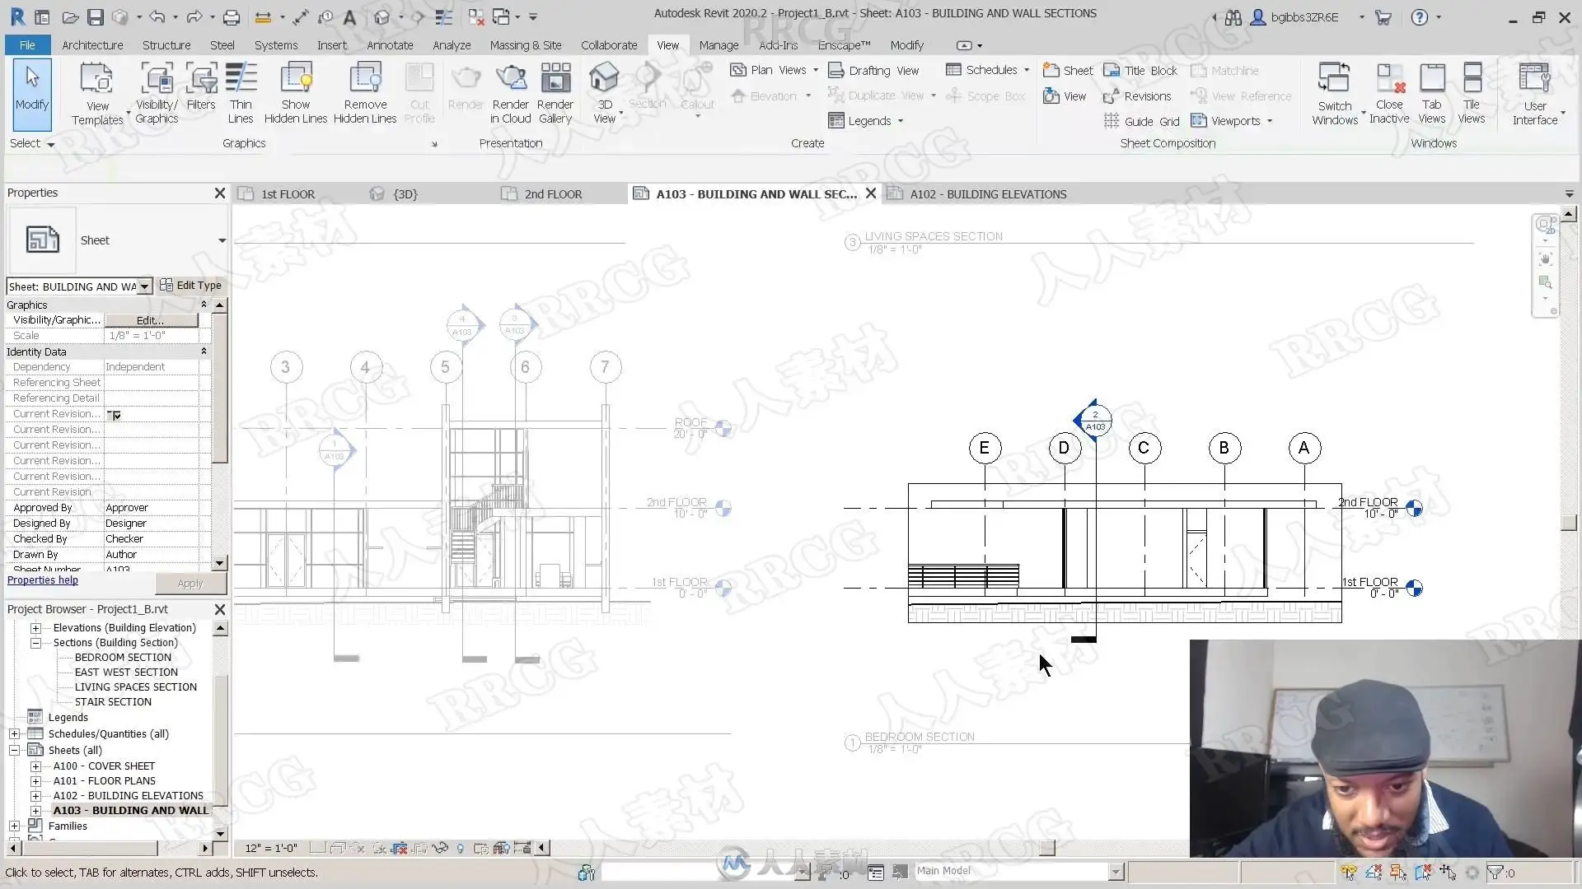This screenshot has height=889, width=1582.
Task: Click the Filters tool
Action: 201,86
